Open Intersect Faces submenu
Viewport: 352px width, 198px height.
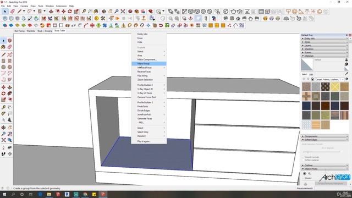pos(149,68)
